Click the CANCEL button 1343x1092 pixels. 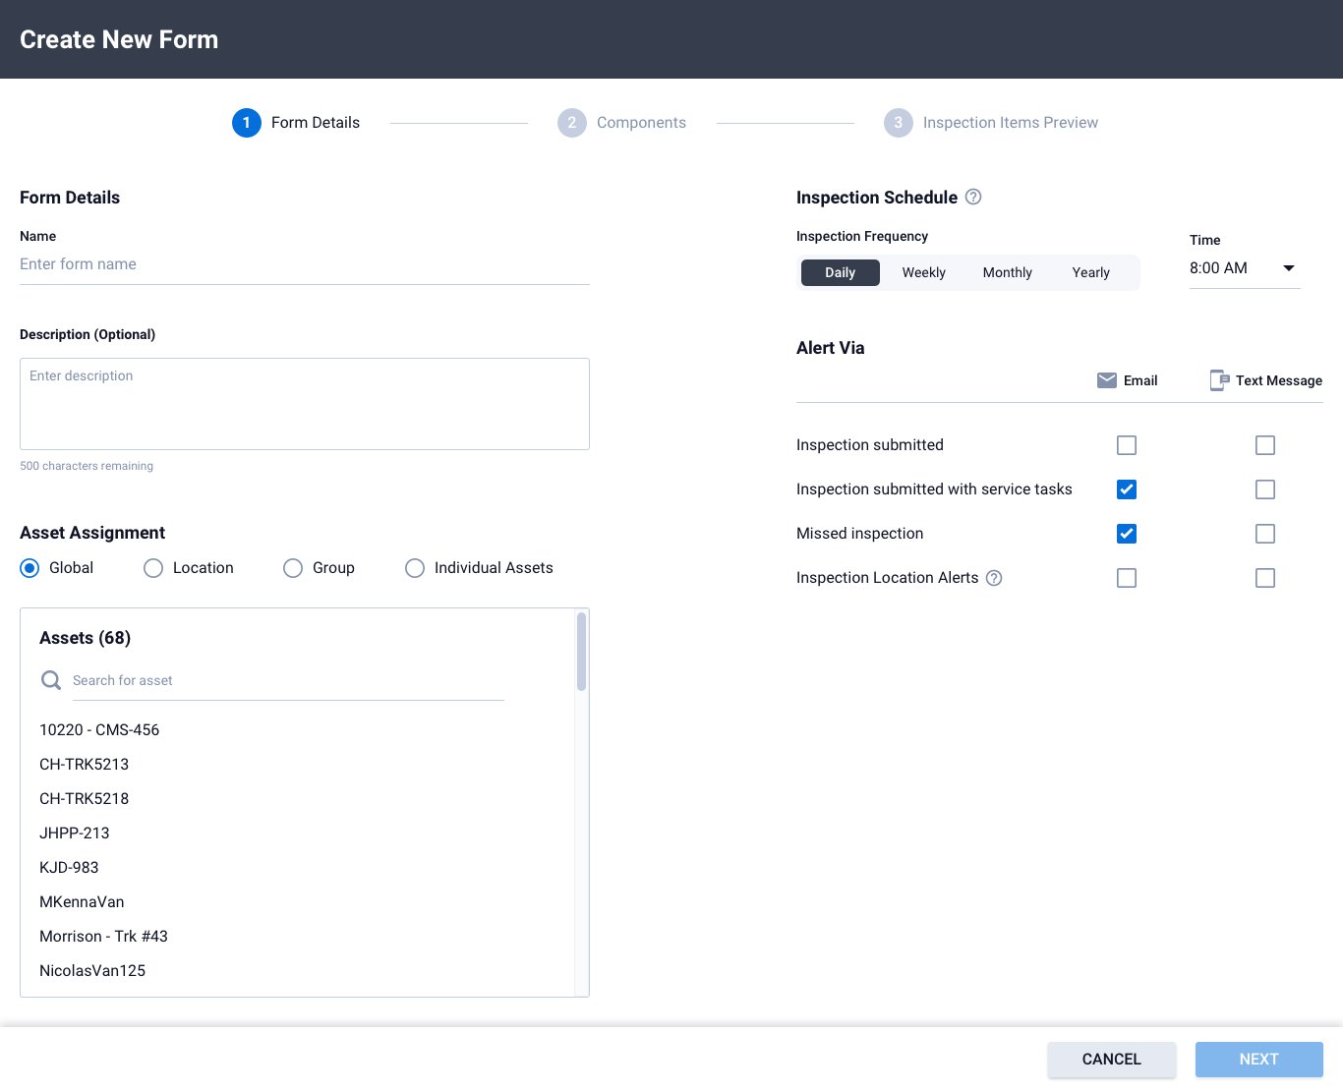[1111, 1059]
